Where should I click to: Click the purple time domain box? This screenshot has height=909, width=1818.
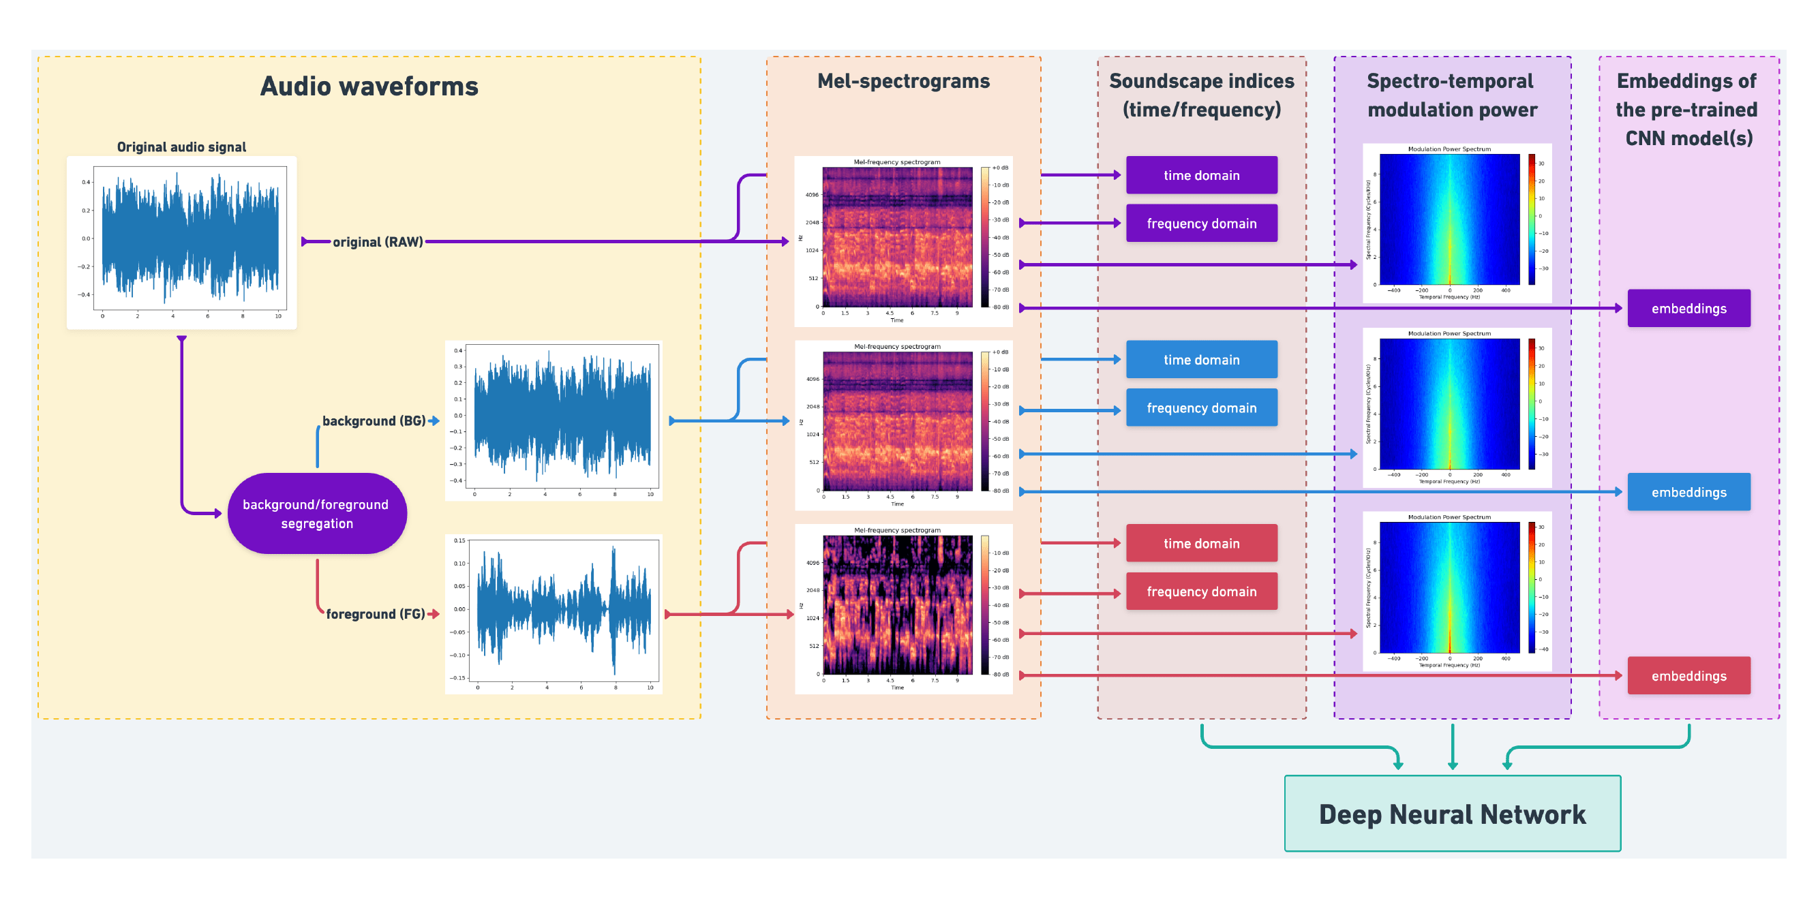tap(1201, 175)
